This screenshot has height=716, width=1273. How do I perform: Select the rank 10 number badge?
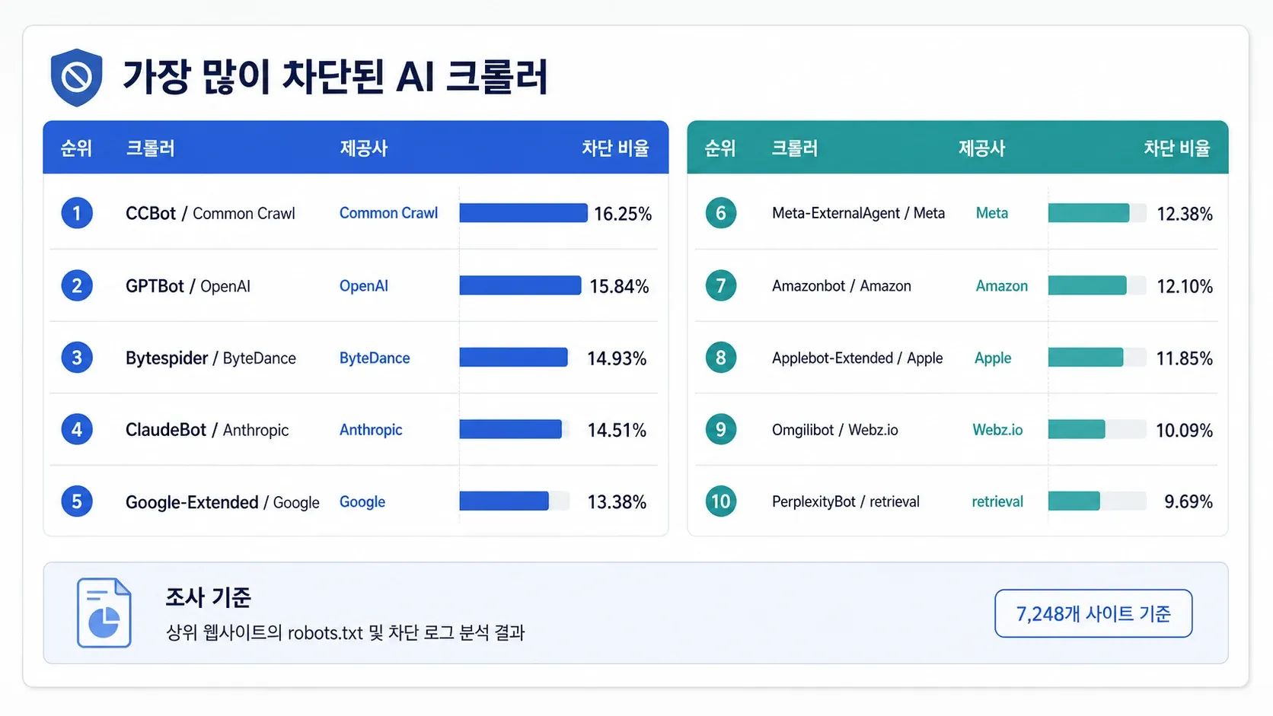coord(721,501)
